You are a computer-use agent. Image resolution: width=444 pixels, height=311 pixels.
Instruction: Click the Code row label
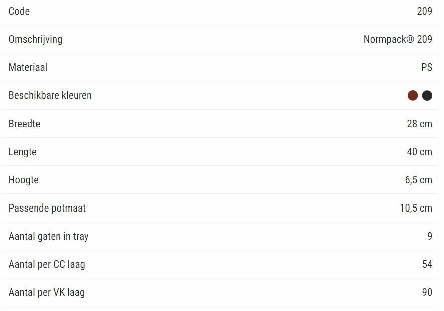coord(19,11)
